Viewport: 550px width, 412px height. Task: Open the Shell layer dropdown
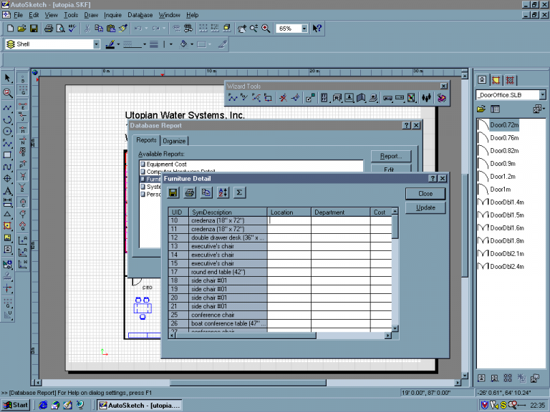(96, 44)
